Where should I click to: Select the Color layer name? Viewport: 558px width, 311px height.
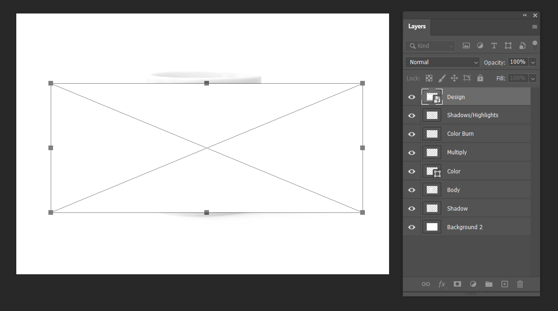454,172
